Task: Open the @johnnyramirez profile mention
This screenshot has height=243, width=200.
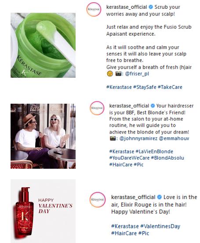Action: (138, 138)
